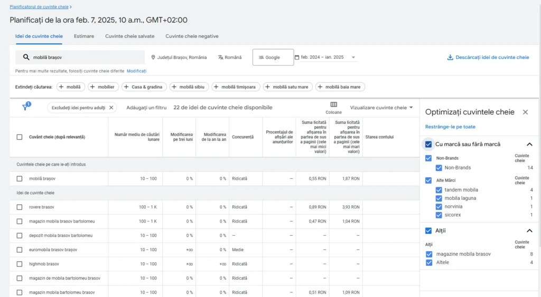The width and height of the screenshot is (541, 297).
Task: Check depozit mobila brasov bartolomeu row
Action: point(20,236)
